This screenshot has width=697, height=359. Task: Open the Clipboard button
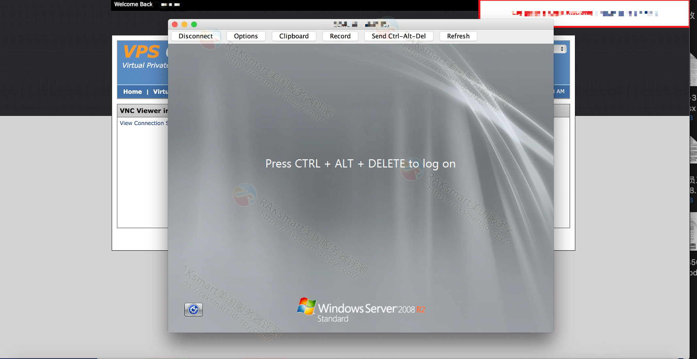pos(294,36)
